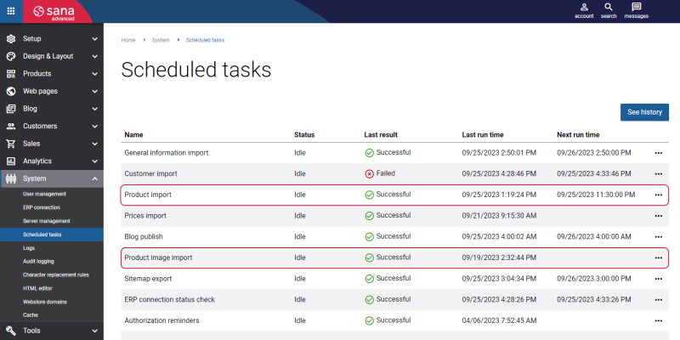This screenshot has width=680, height=340.
Task: Click the Web pages globe icon
Action: coord(11,91)
